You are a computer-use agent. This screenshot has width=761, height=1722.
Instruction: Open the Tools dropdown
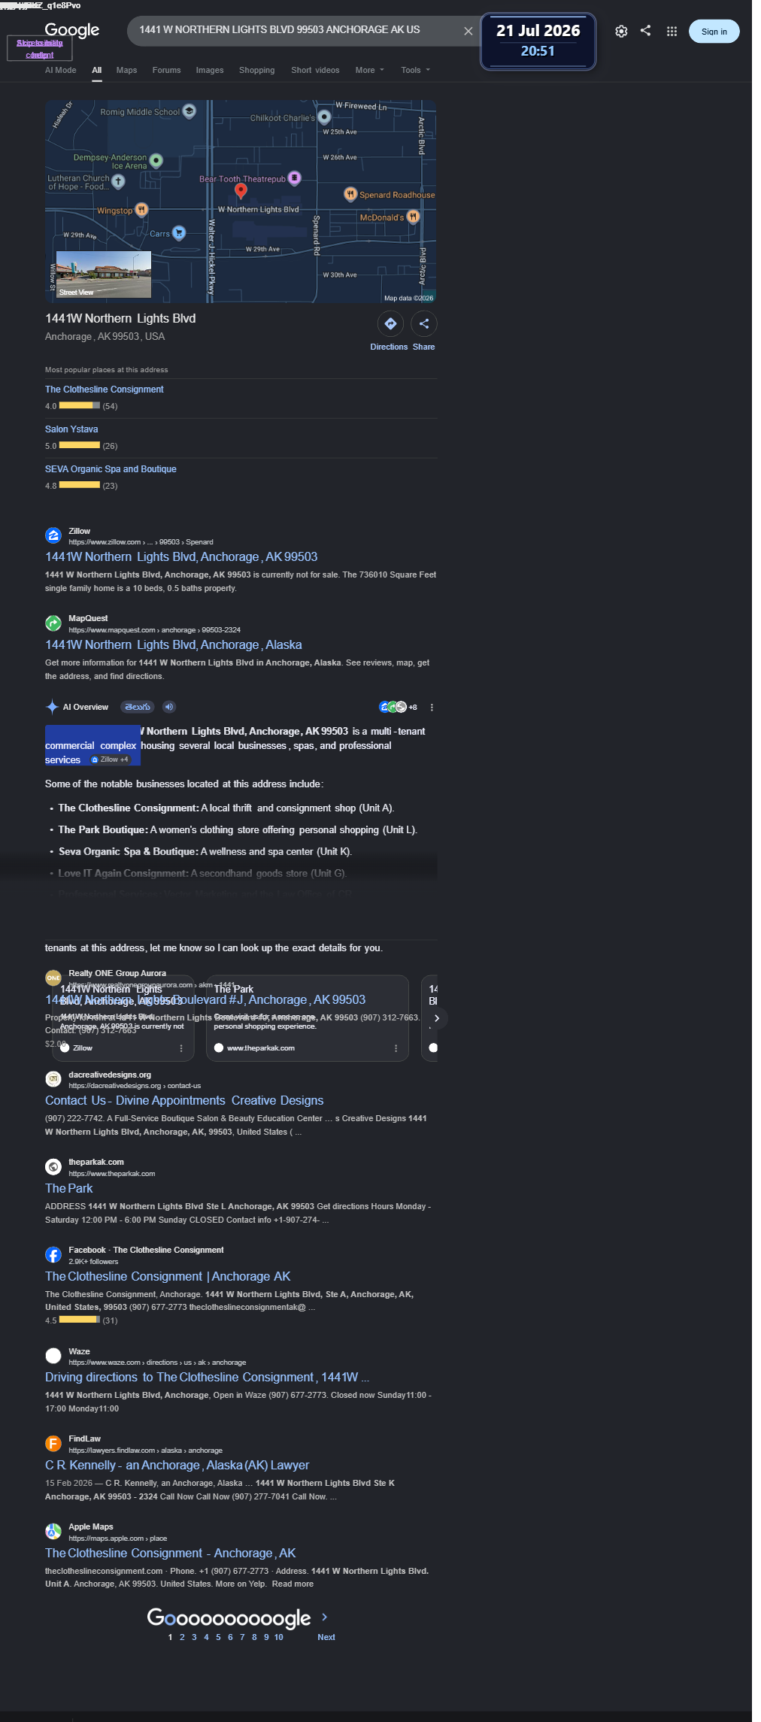[416, 70]
